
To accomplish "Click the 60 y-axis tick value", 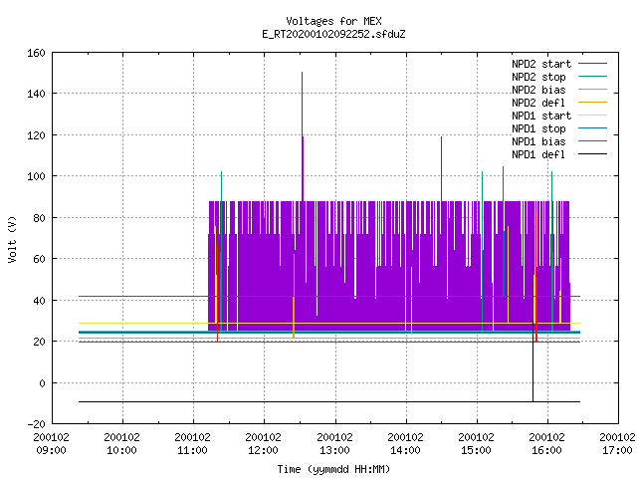I will pyautogui.click(x=39, y=259).
